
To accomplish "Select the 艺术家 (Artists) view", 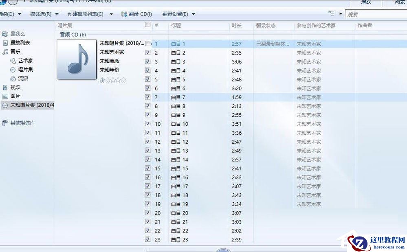I will (26, 61).
